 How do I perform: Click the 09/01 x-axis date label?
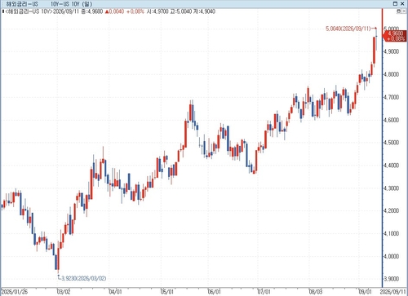click(366, 292)
